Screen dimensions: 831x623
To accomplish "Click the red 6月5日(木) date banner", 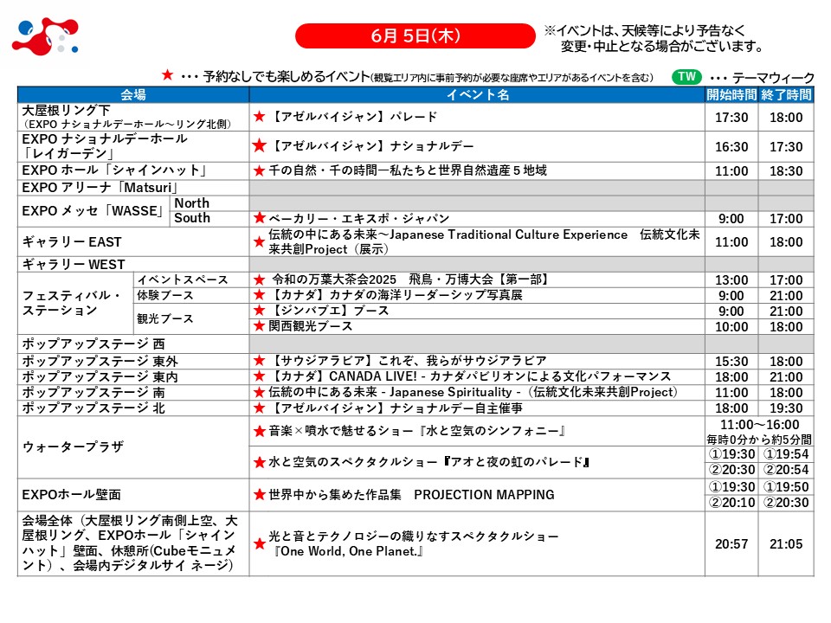I will (415, 36).
